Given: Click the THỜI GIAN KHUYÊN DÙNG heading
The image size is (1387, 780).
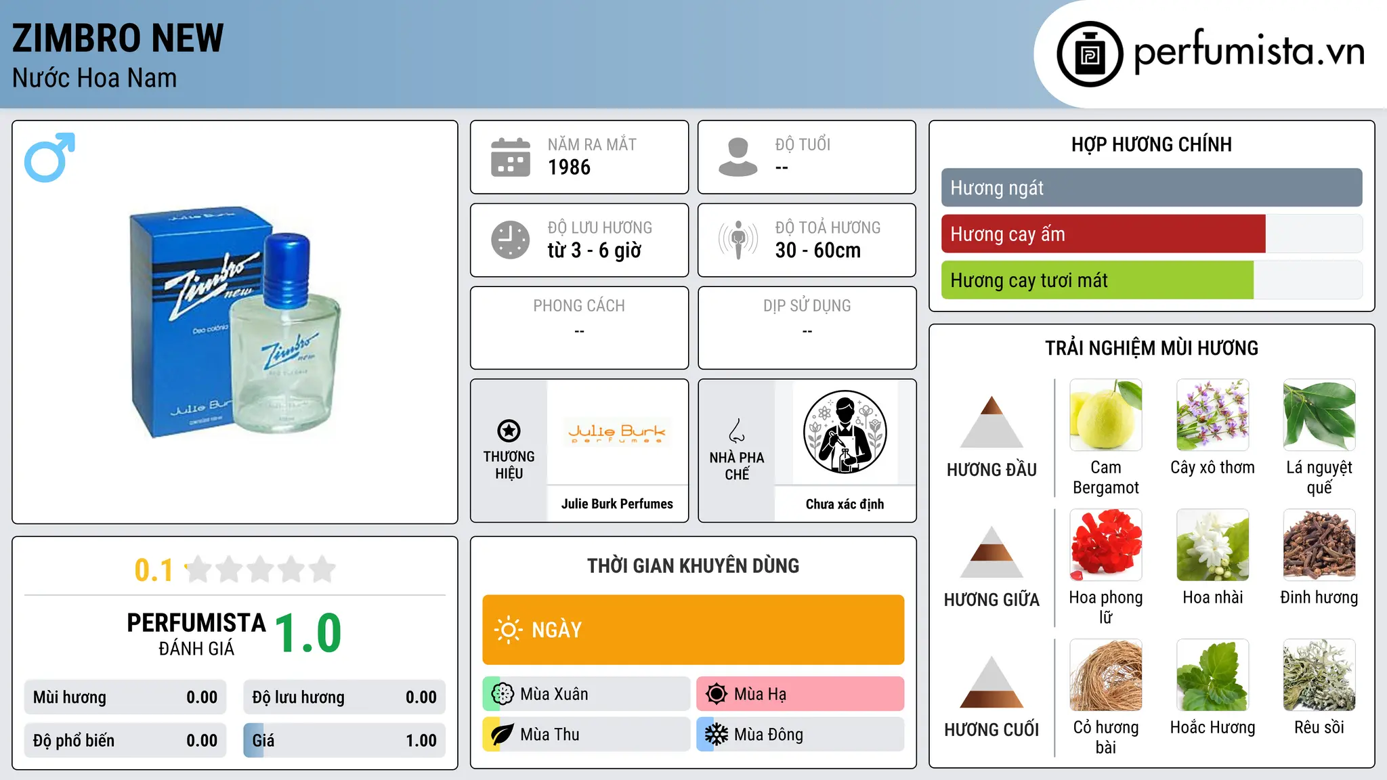Looking at the screenshot, I should [x=693, y=565].
